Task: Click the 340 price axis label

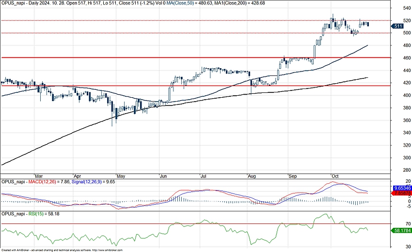Action: (x=407, y=133)
